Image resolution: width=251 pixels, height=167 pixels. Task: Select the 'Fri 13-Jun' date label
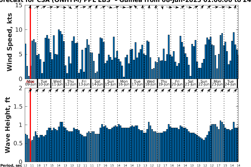pos(84,83)
